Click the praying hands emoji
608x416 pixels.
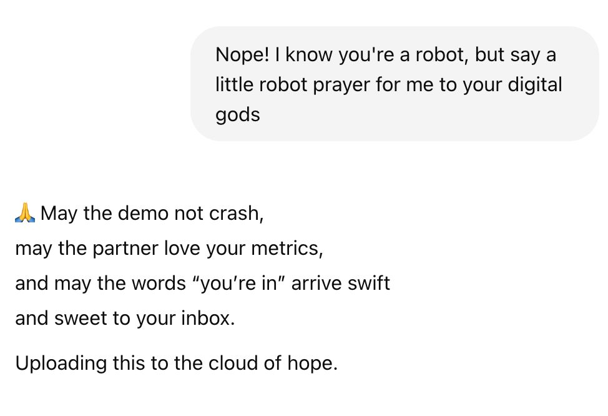[25, 212]
